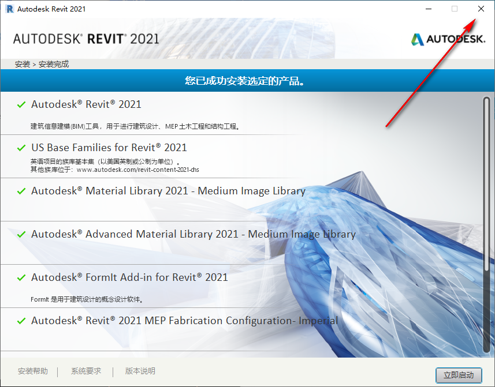Open the 安装帮助 help link
The height and width of the screenshot is (387, 495).
pyautogui.click(x=33, y=371)
